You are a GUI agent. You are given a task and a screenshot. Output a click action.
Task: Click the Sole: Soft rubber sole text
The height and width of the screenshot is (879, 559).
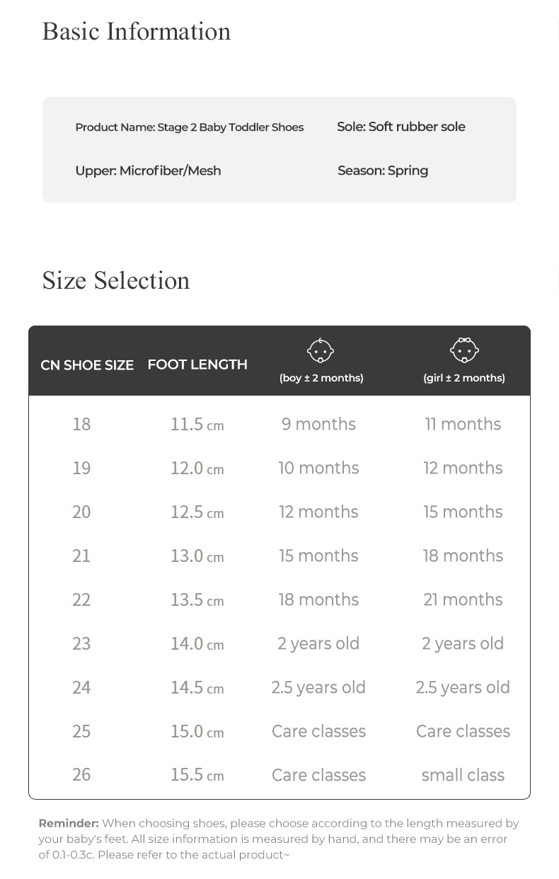coord(401,127)
